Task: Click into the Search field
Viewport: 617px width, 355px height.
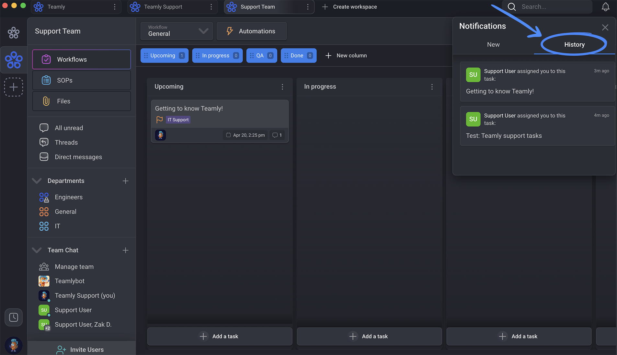Action: (x=547, y=7)
